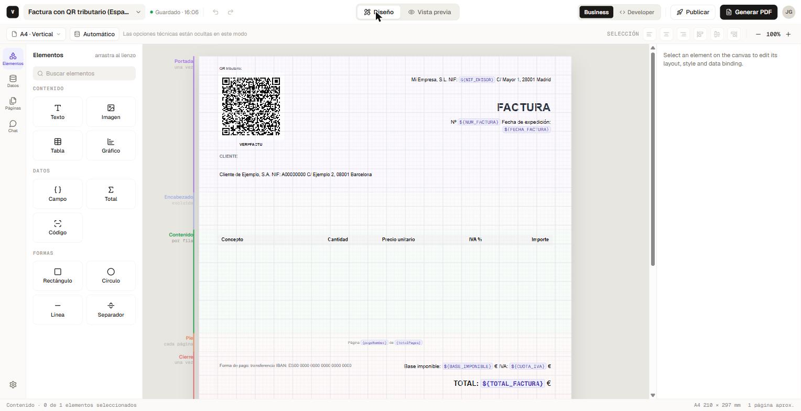Switch to Diseño tab
Screen dimensions: 801x411
point(379,12)
